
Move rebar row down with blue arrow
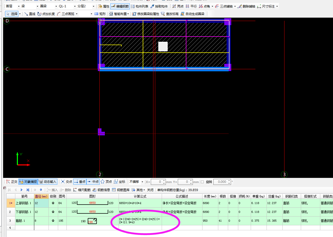point(41,190)
